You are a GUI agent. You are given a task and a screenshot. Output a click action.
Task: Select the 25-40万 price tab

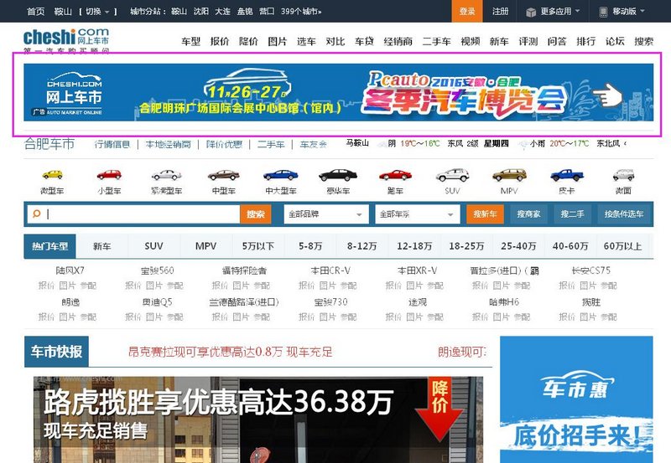(518, 246)
